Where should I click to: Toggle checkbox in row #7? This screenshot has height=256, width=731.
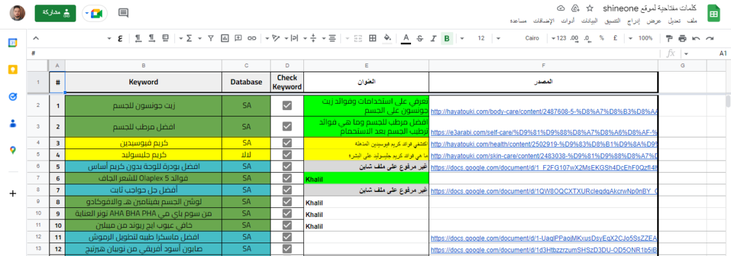click(x=287, y=190)
